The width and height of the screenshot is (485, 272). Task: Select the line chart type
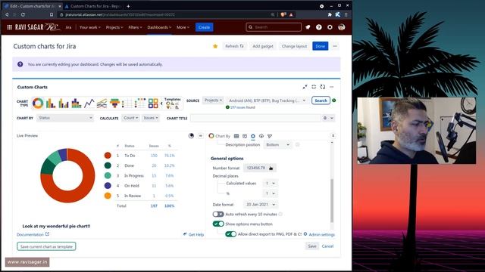[89, 104]
